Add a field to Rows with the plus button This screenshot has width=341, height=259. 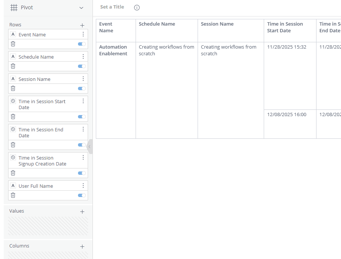(x=82, y=25)
